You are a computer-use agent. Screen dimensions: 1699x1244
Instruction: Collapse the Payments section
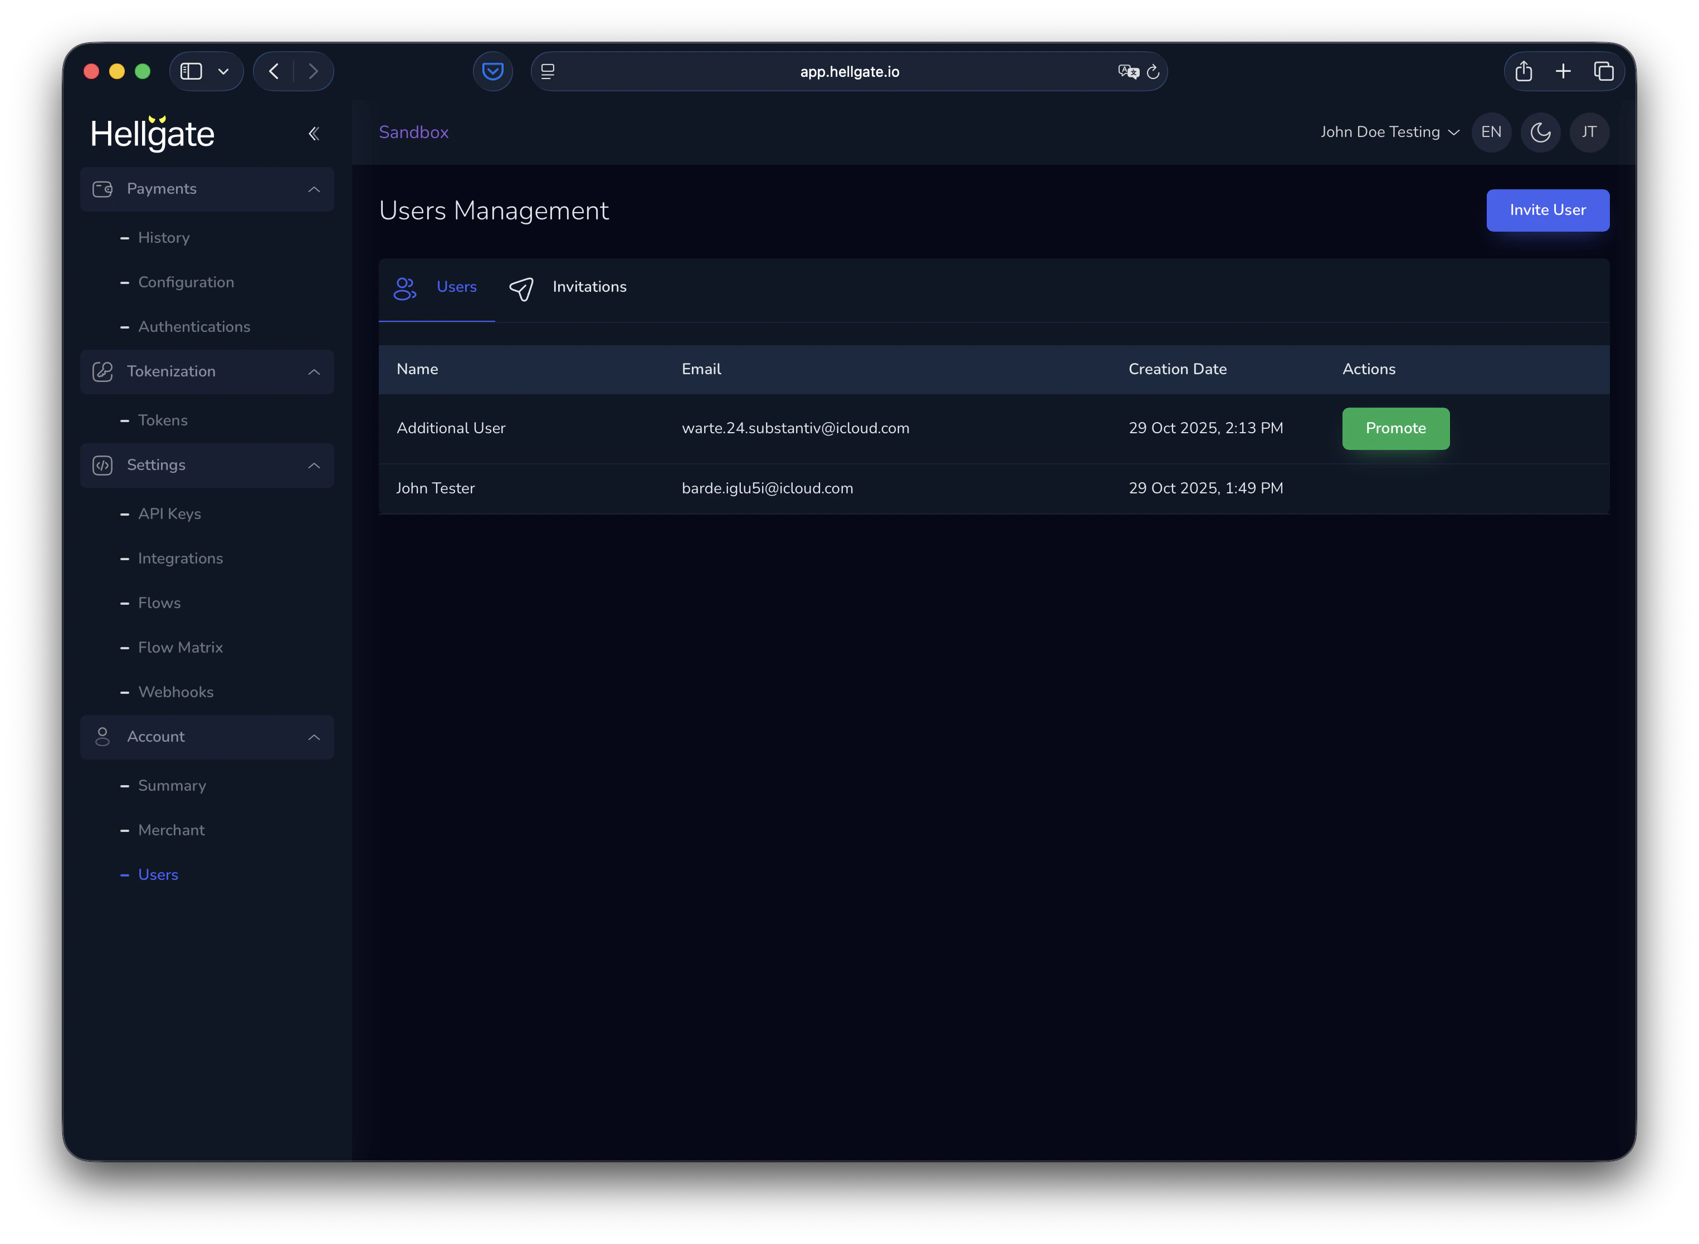(314, 190)
